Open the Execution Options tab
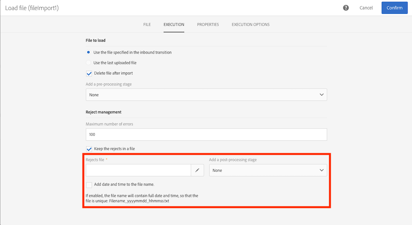The image size is (412, 225). coord(251,25)
